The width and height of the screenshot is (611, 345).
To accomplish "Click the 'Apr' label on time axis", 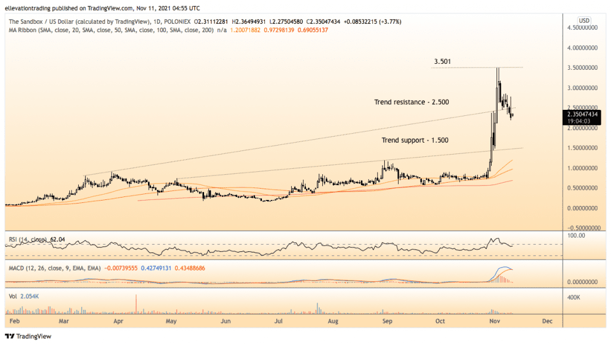I will pyautogui.click(x=118, y=321).
